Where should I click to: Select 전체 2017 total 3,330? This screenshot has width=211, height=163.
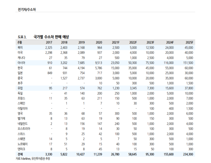click(x=49, y=154)
